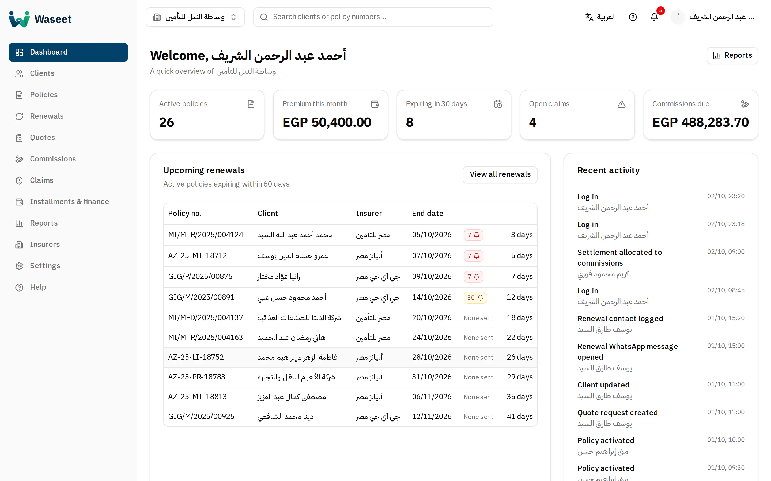Click the Open claims warning triangle icon
771x481 pixels.
pyautogui.click(x=622, y=104)
